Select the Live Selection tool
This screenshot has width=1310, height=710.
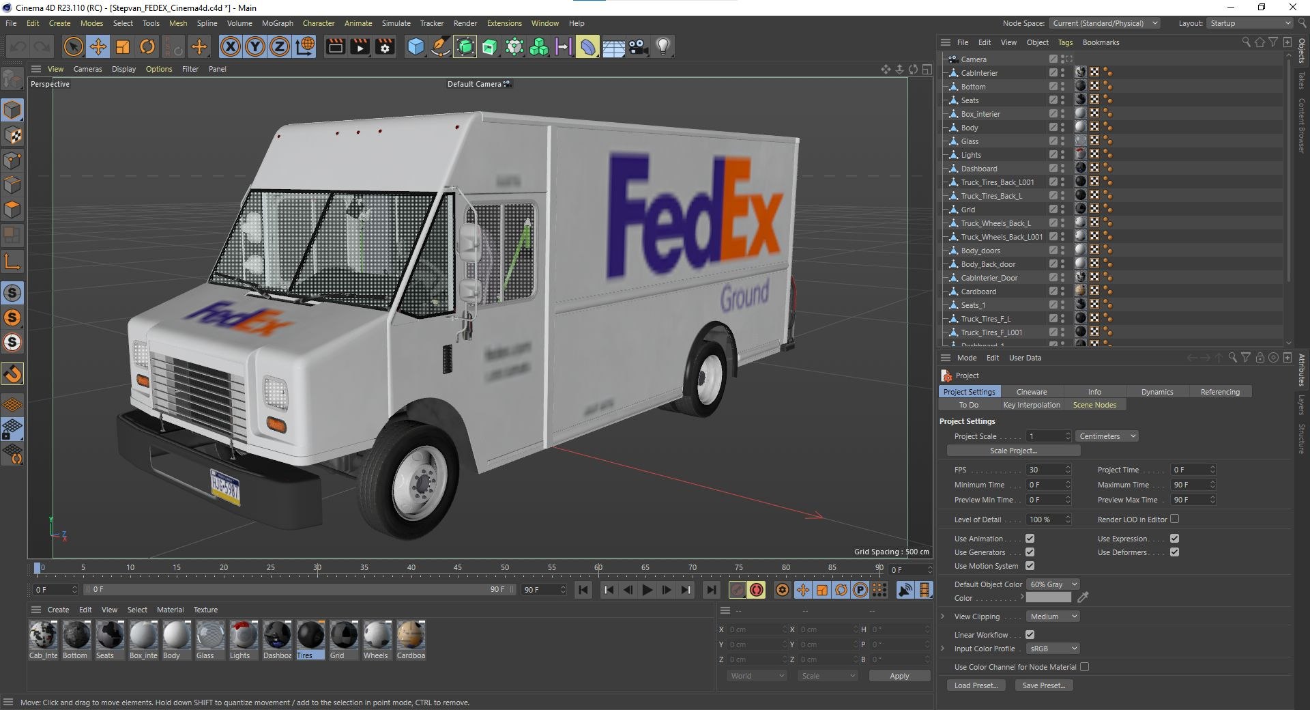tap(73, 46)
